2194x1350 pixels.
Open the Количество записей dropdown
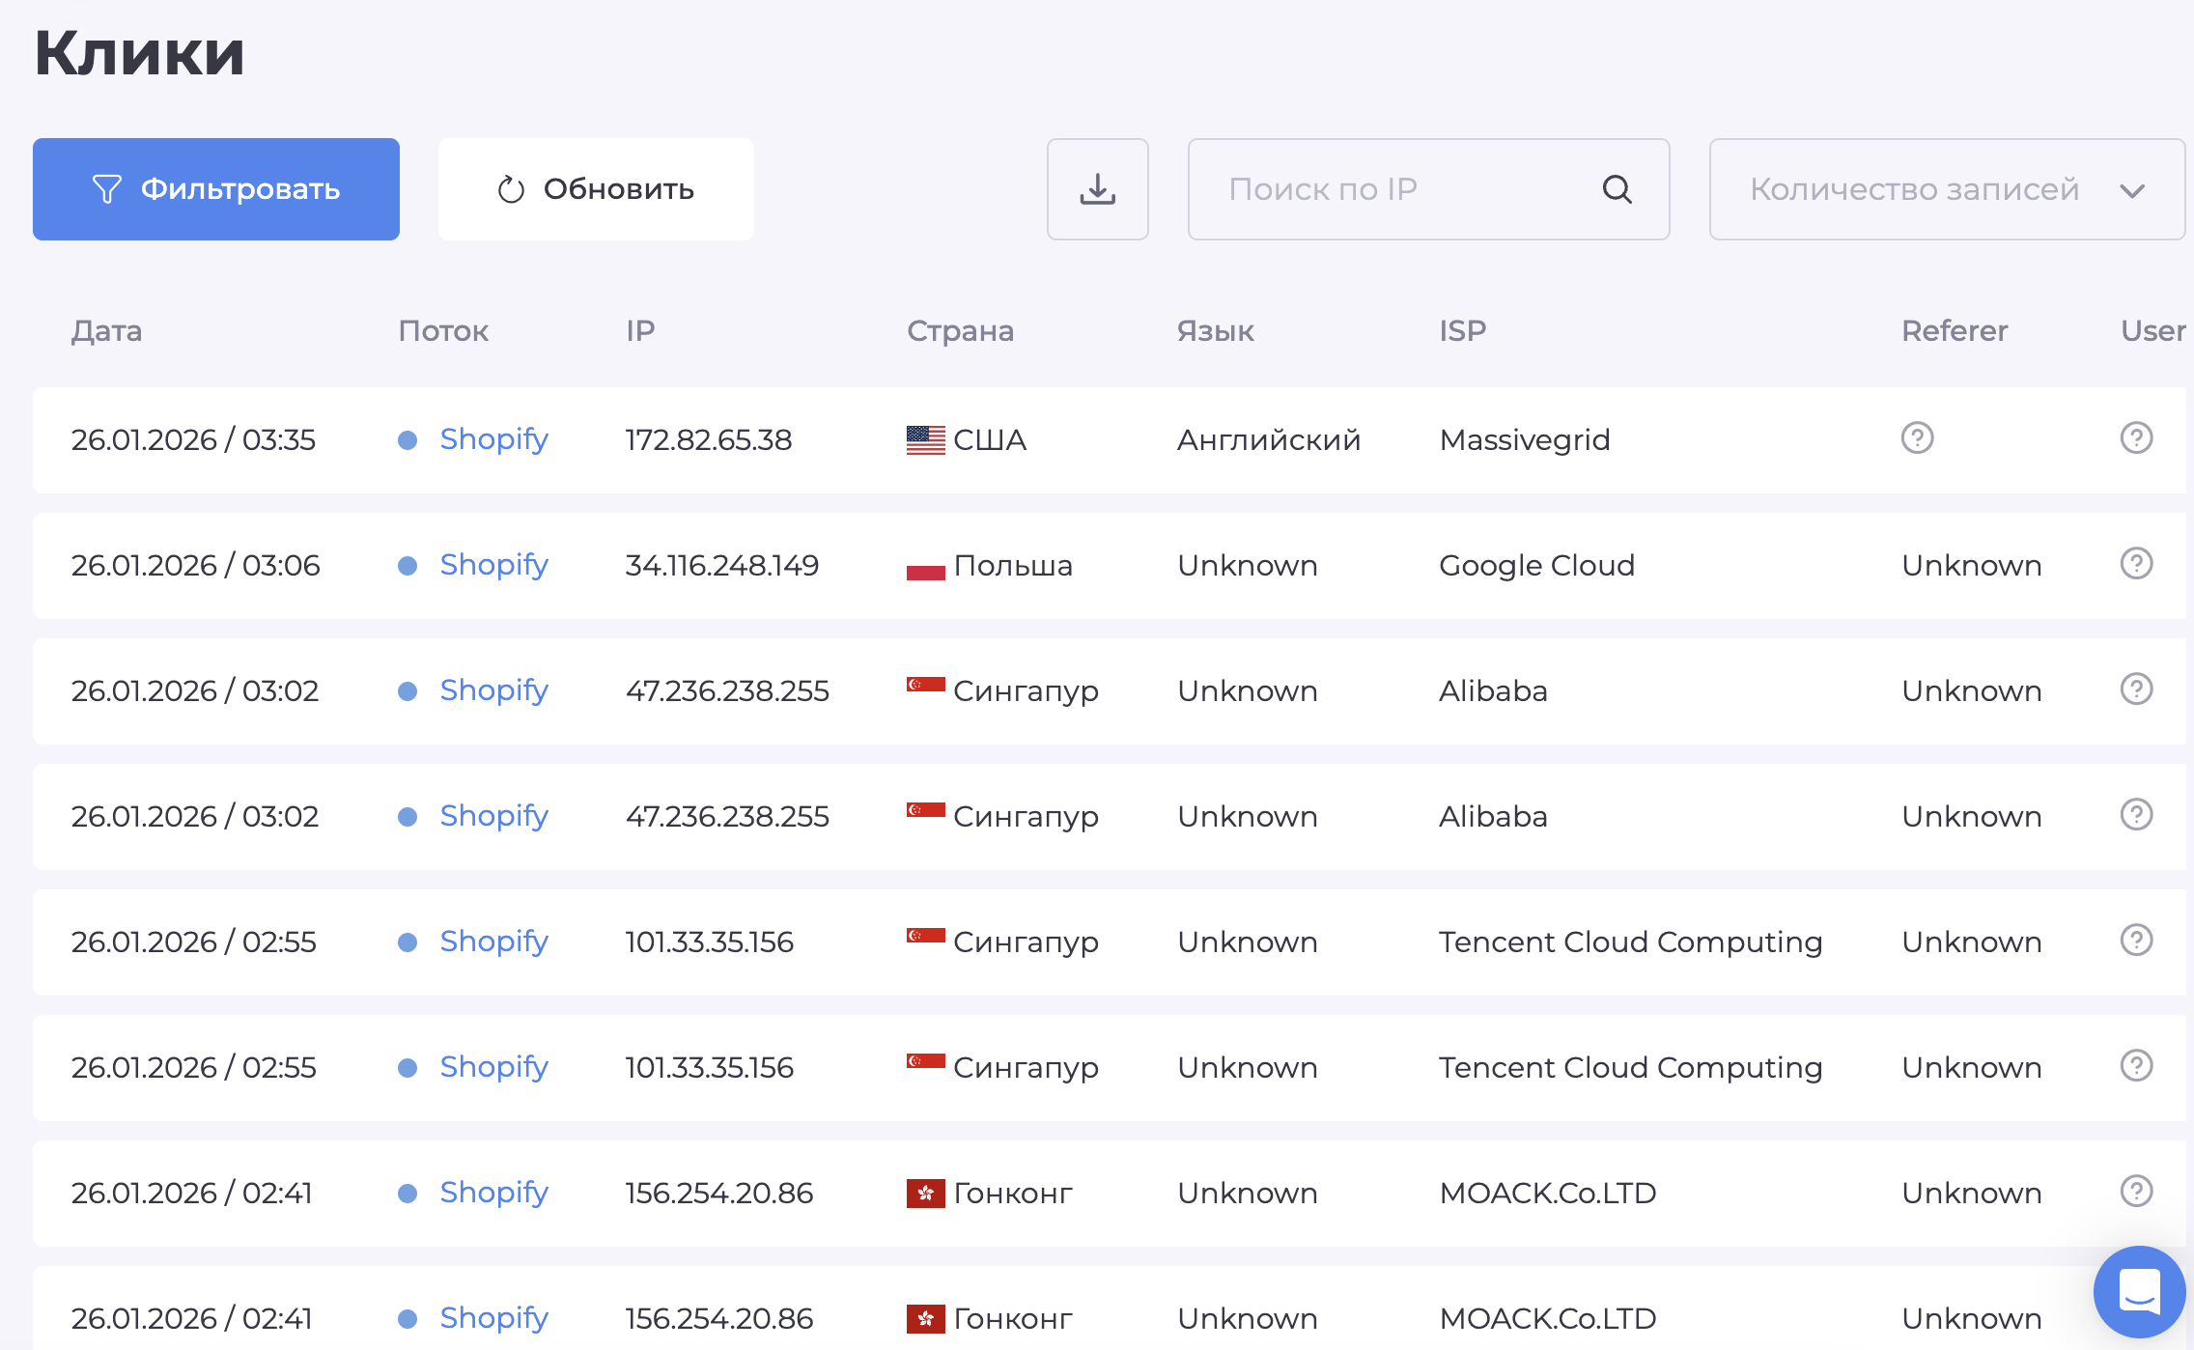(x=1912, y=189)
